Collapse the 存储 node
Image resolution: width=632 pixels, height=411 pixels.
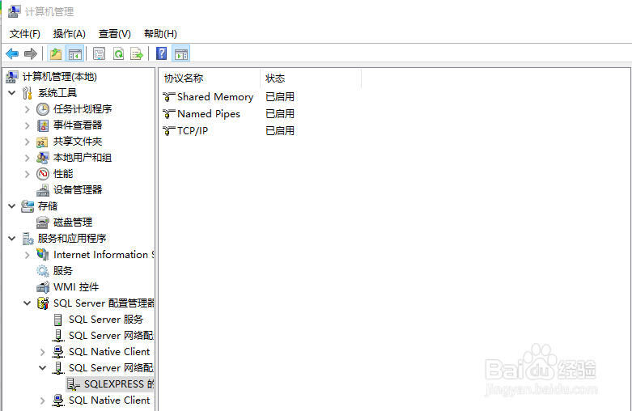[12, 206]
